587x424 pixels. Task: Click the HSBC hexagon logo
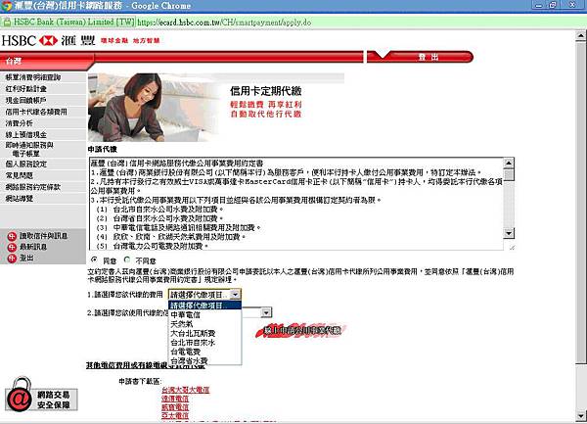pyautogui.click(x=48, y=40)
